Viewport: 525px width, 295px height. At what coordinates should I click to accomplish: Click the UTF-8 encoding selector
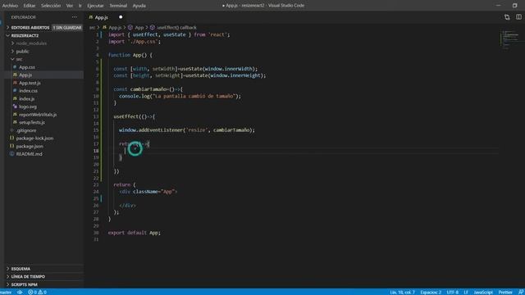(452, 292)
